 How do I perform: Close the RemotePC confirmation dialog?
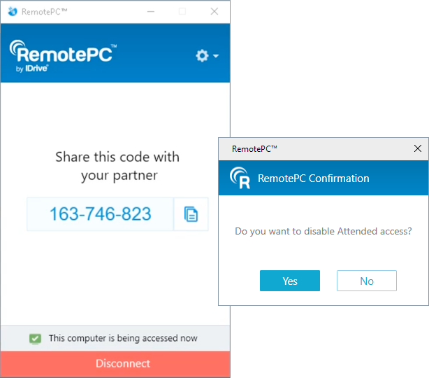(418, 148)
